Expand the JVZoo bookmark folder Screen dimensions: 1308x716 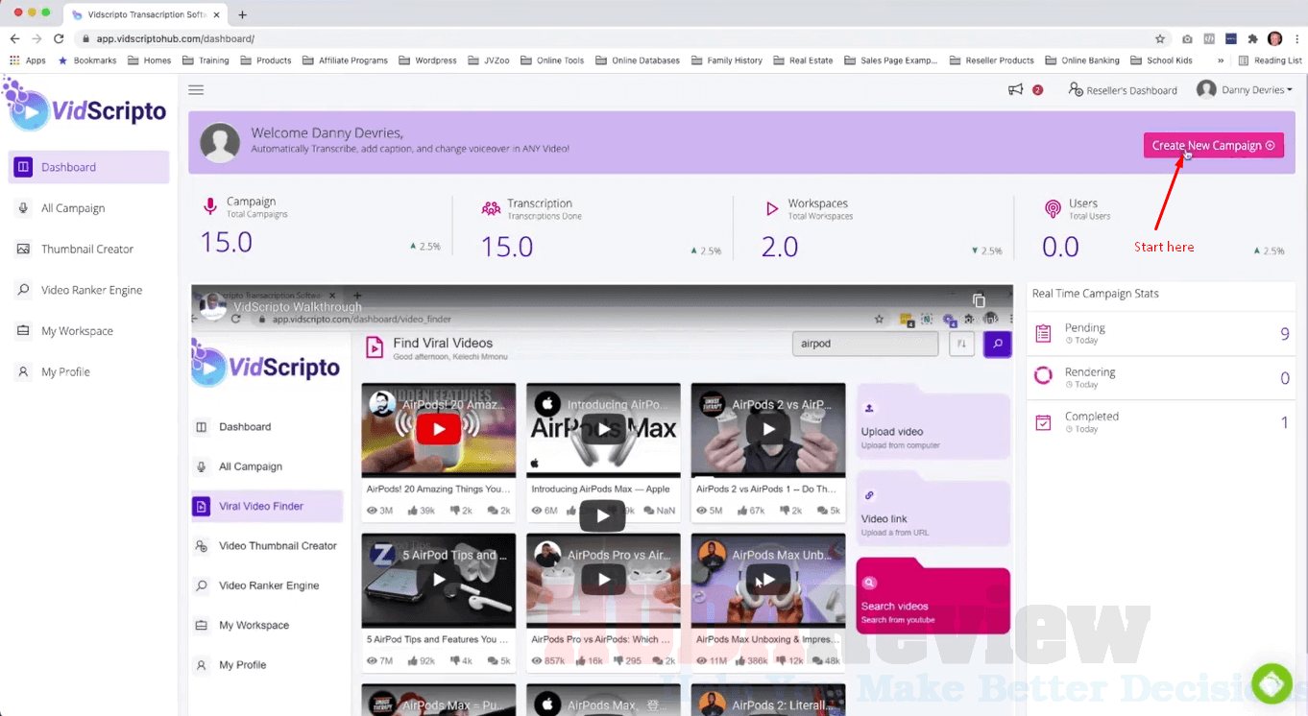[x=490, y=60]
